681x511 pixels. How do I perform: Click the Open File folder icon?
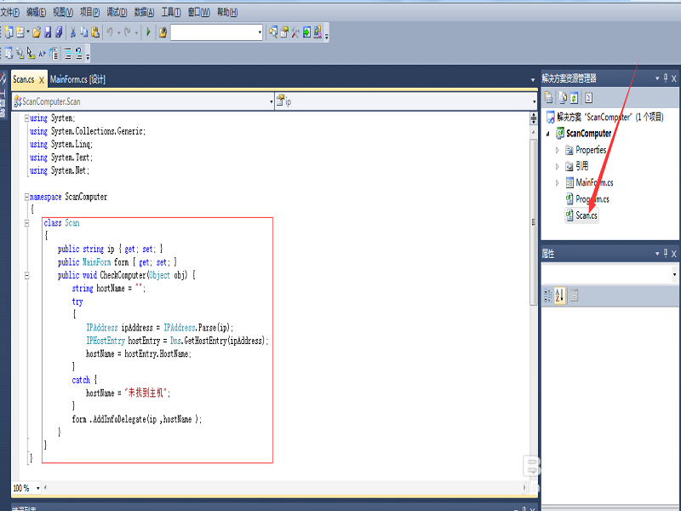37,32
